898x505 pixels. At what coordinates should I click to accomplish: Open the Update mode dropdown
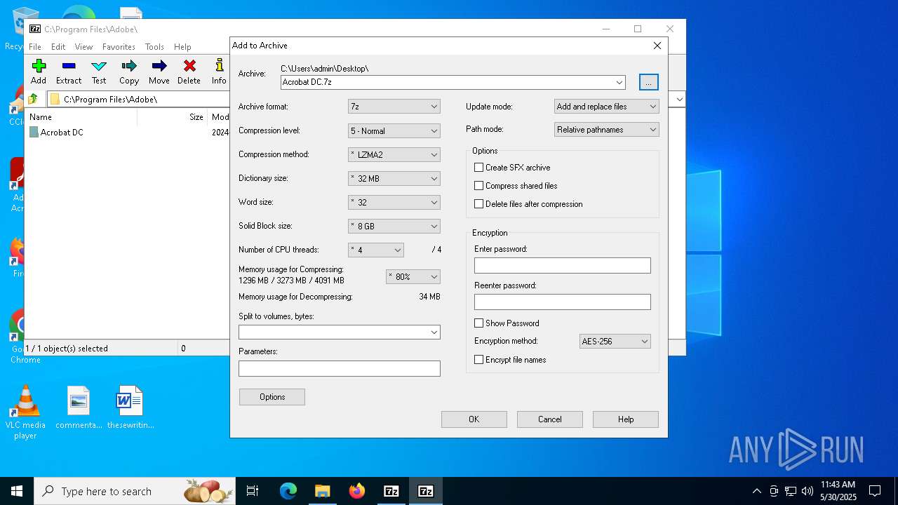tap(607, 107)
